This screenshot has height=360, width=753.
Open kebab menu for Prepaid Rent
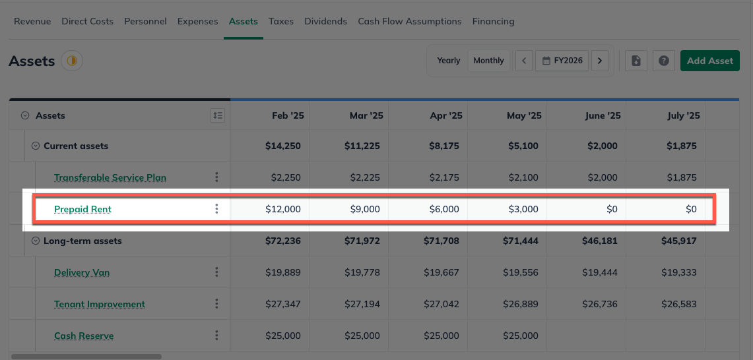tap(216, 209)
